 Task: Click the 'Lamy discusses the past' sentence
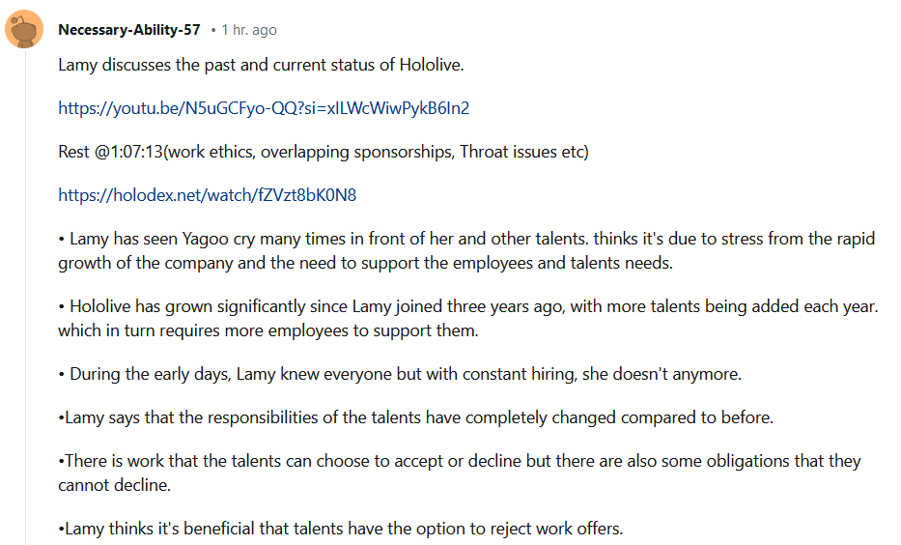click(x=261, y=65)
